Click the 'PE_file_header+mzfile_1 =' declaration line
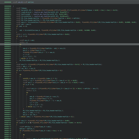The image size is (139, 139). [39, 20]
